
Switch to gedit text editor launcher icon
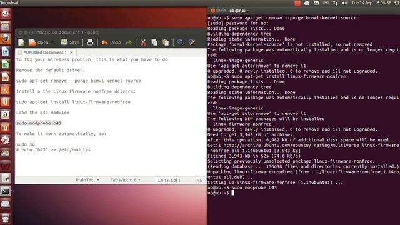6,178
